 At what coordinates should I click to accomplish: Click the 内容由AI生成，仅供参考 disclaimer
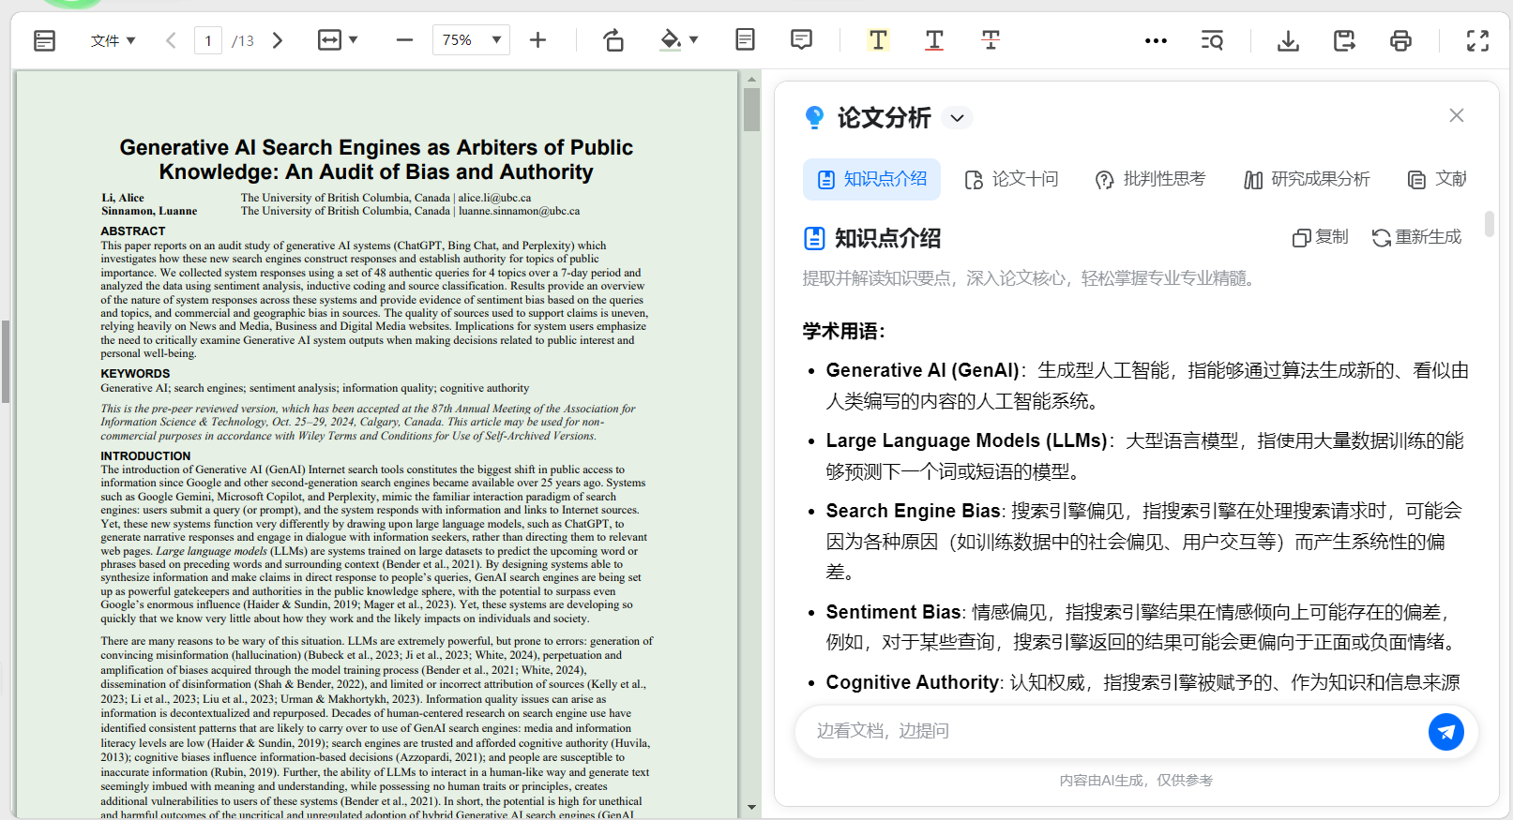pyautogui.click(x=1136, y=781)
